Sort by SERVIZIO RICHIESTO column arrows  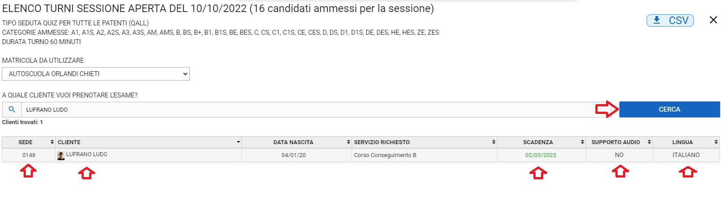(493, 142)
